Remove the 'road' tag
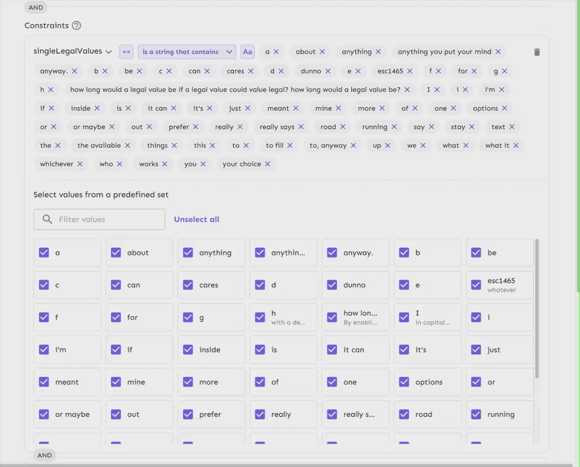This screenshot has width=580, height=467. (x=342, y=126)
